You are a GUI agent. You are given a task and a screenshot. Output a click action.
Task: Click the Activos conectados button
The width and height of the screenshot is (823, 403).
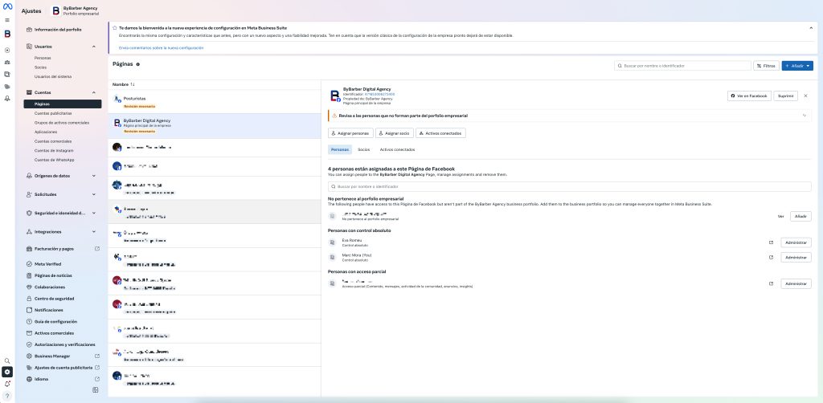pos(440,133)
